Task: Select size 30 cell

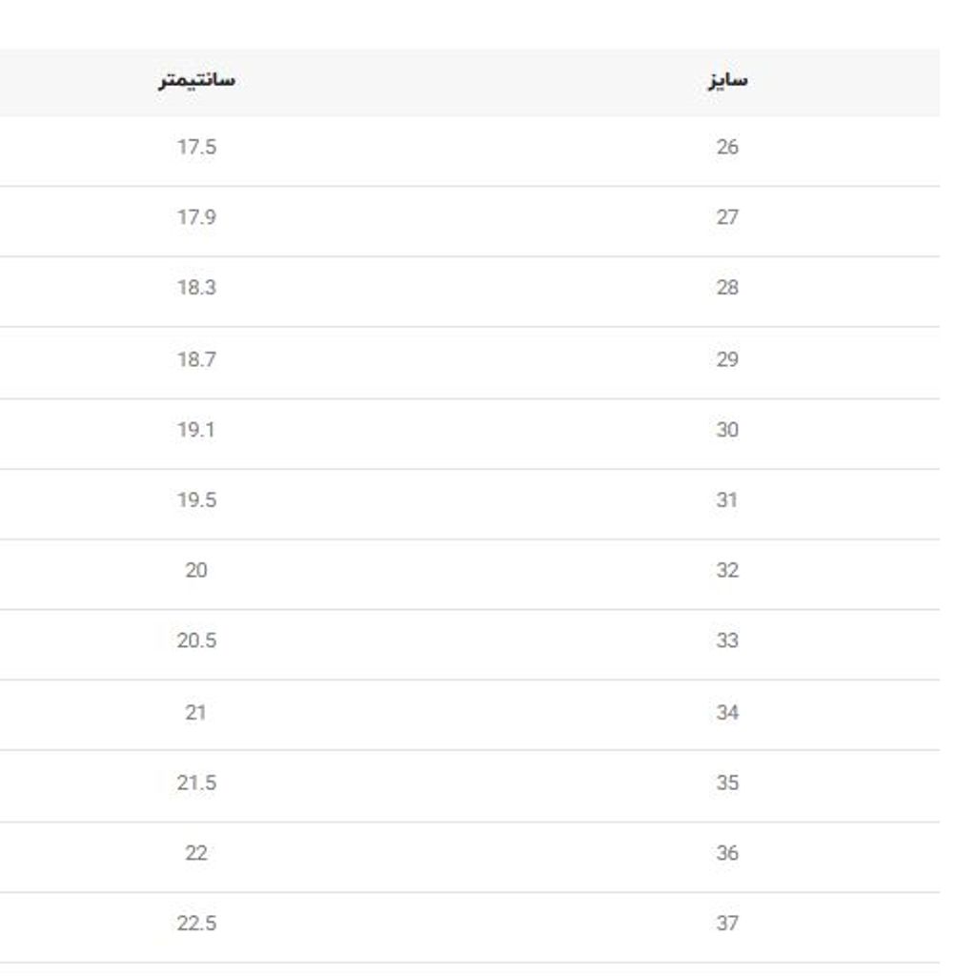Action: click(x=727, y=430)
